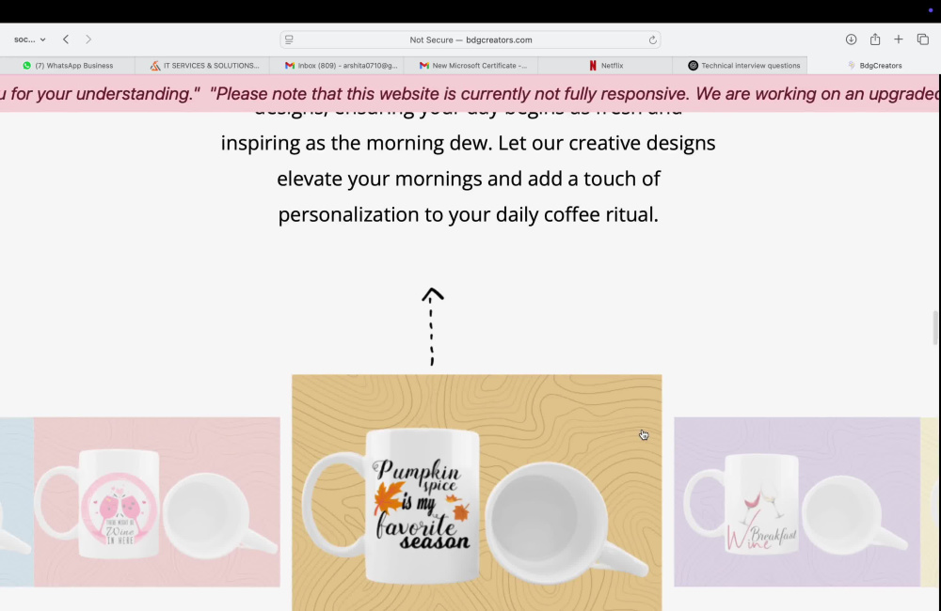Screen dimensions: 941x611
Task: Click the pink not-responsive notice banner
Action: point(470,94)
